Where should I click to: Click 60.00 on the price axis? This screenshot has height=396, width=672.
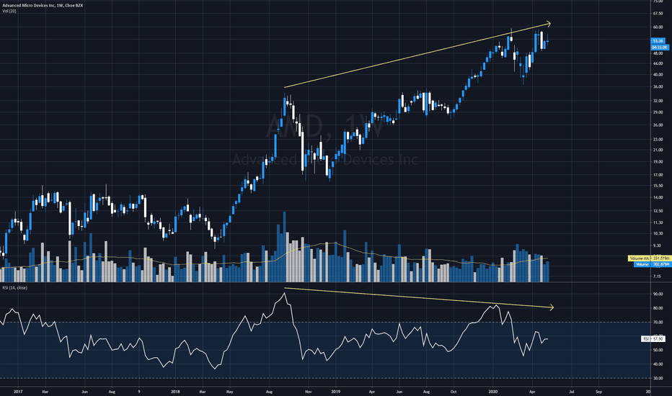click(658, 27)
